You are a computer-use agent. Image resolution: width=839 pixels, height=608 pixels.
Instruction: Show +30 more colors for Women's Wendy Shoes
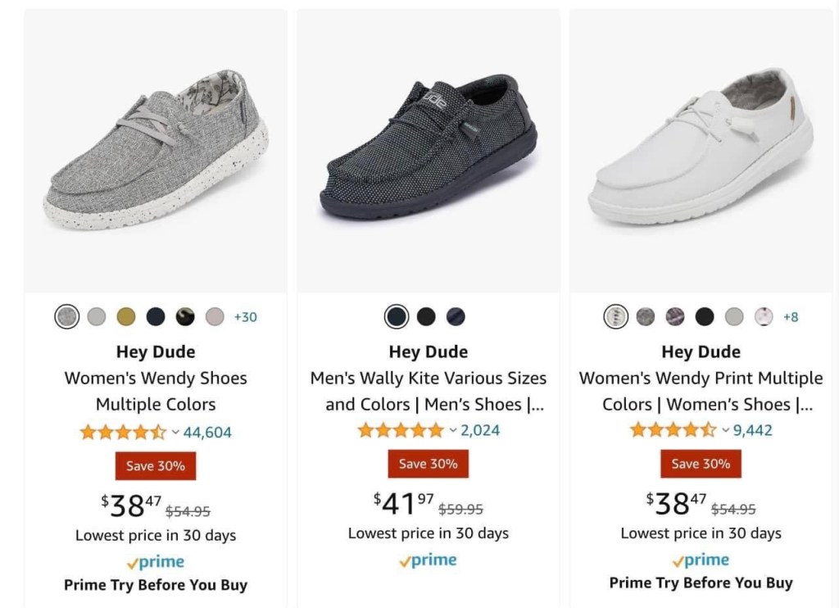click(245, 317)
